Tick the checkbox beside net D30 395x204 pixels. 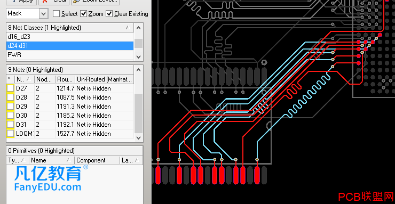[10, 116]
